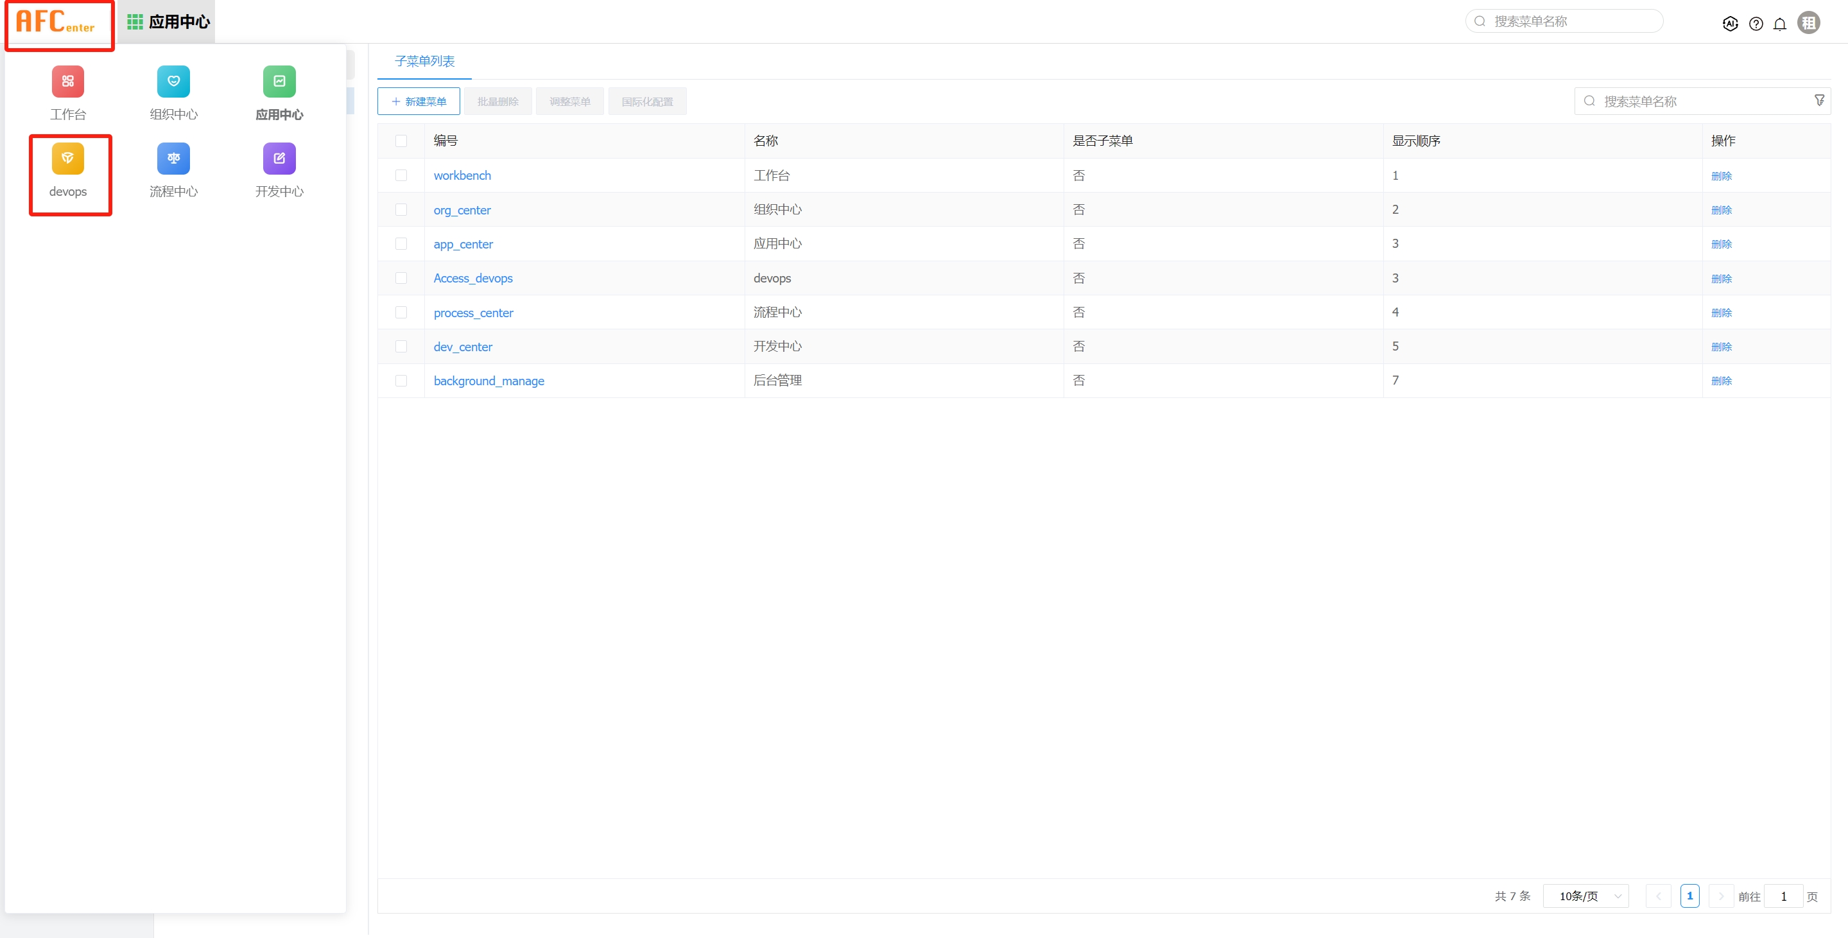Open the 组织中心 app icon
Screen dimensions: 1848x938
coord(173,82)
